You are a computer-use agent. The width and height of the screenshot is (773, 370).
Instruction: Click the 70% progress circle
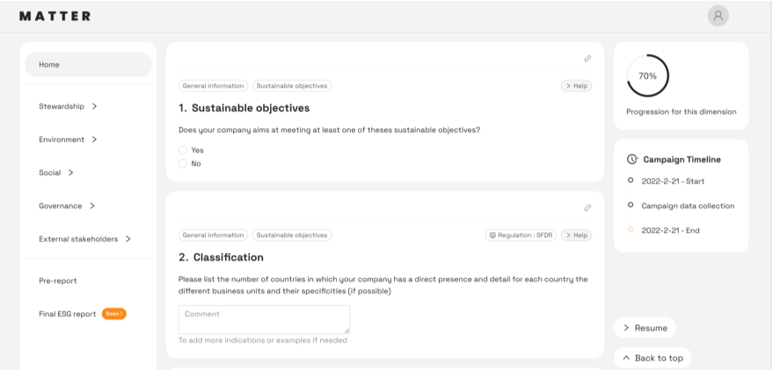[647, 76]
